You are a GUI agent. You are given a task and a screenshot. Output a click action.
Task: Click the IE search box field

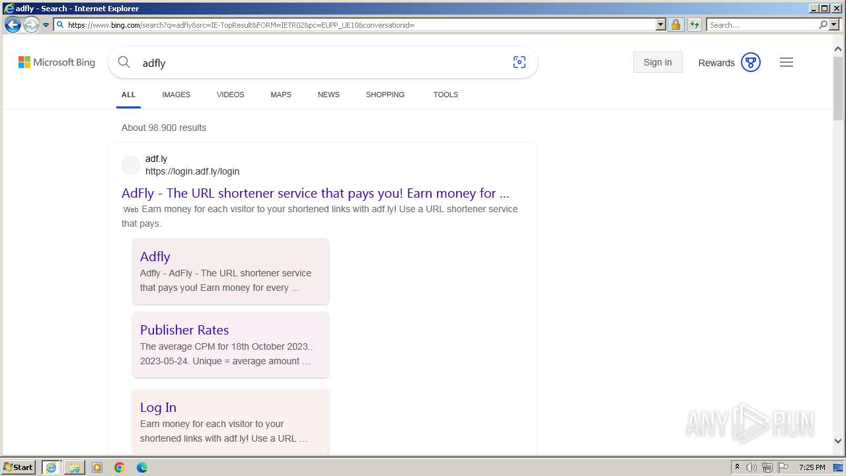(762, 25)
